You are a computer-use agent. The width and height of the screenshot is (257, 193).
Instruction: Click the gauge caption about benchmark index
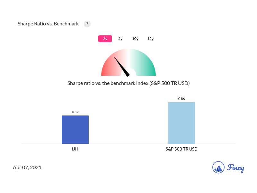(x=128, y=83)
